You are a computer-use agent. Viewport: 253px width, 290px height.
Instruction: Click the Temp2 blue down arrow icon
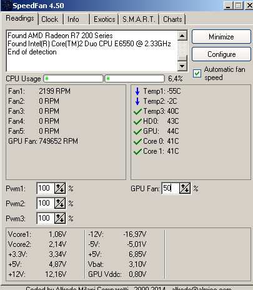(x=137, y=101)
